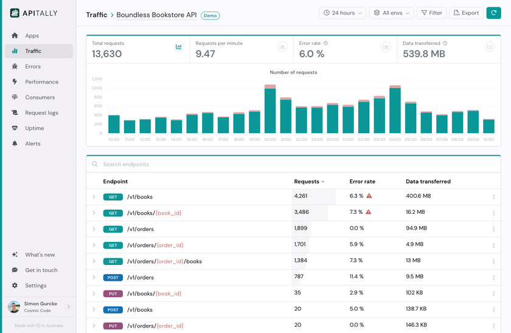This screenshot has height=333, width=511.
Task: Show chart for Total requests
Action: click(x=179, y=47)
